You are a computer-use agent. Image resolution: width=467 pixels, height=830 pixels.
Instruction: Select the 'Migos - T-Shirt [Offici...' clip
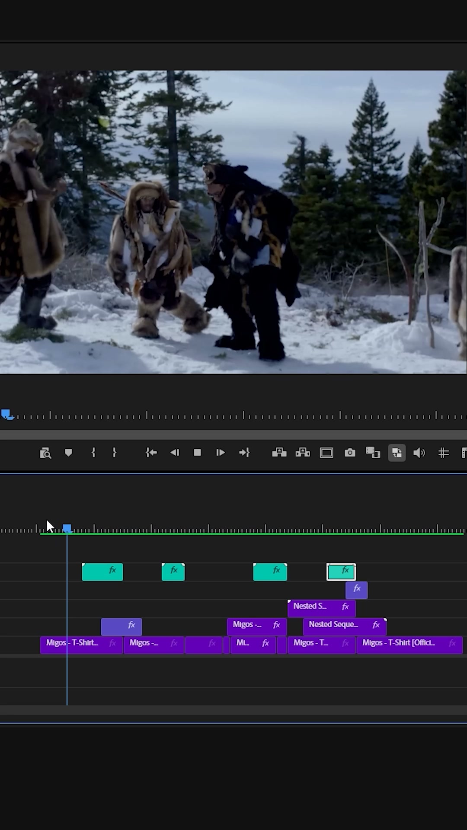409,645
